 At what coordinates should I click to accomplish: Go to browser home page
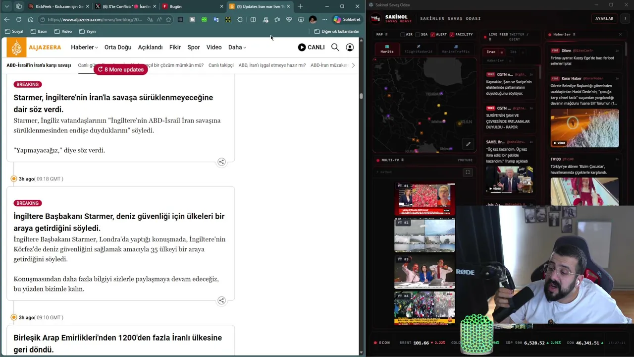pos(31,19)
